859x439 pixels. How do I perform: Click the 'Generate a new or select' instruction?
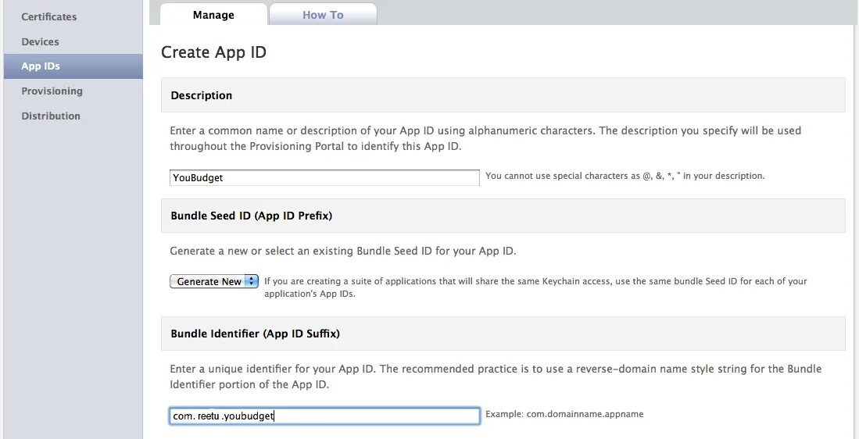point(343,252)
